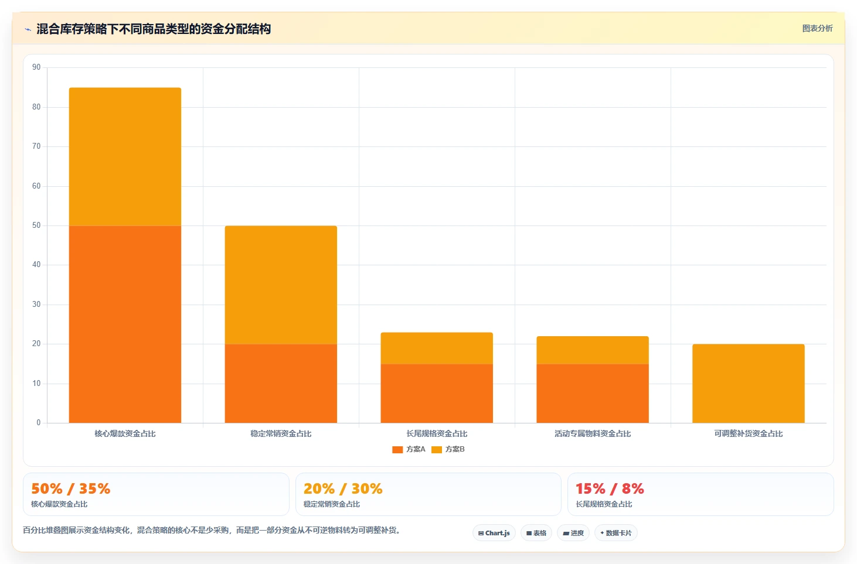
Task: Click the y-axis value 90
Action: pos(36,67)
